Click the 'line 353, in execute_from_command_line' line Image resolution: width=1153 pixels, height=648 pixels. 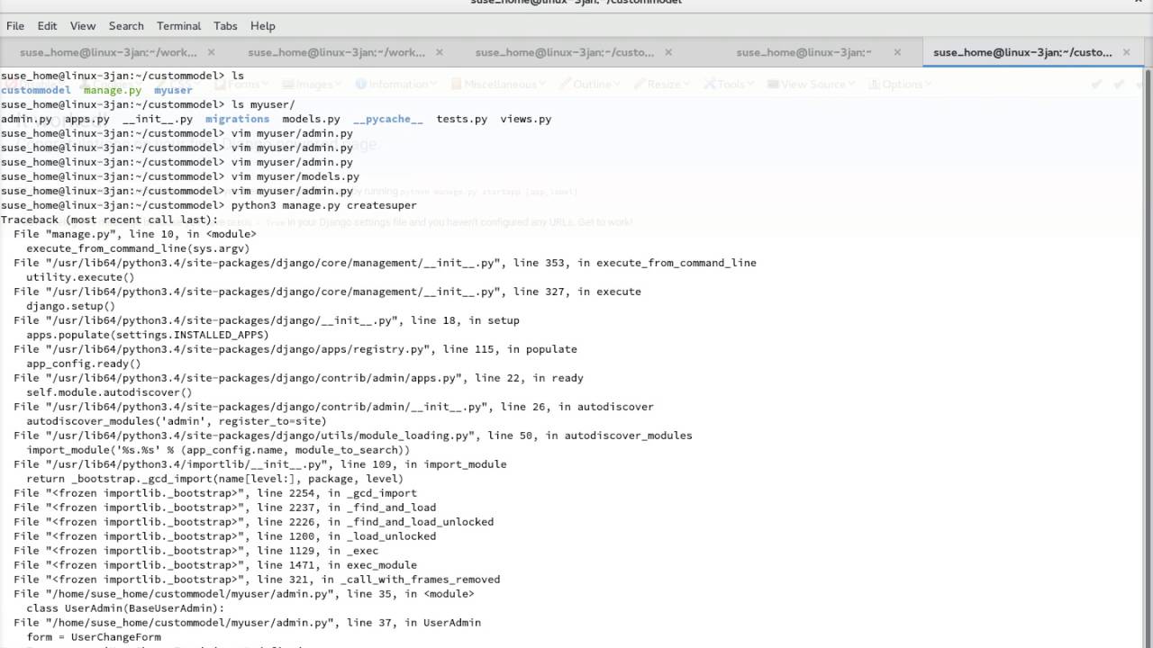pyautogui.click(x=385, y=263)
